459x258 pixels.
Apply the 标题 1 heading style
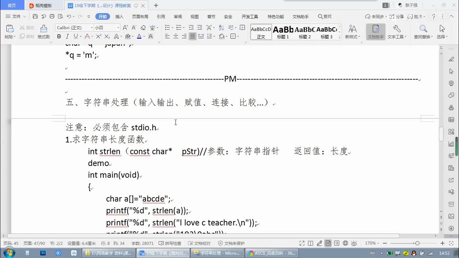point(283,32)
